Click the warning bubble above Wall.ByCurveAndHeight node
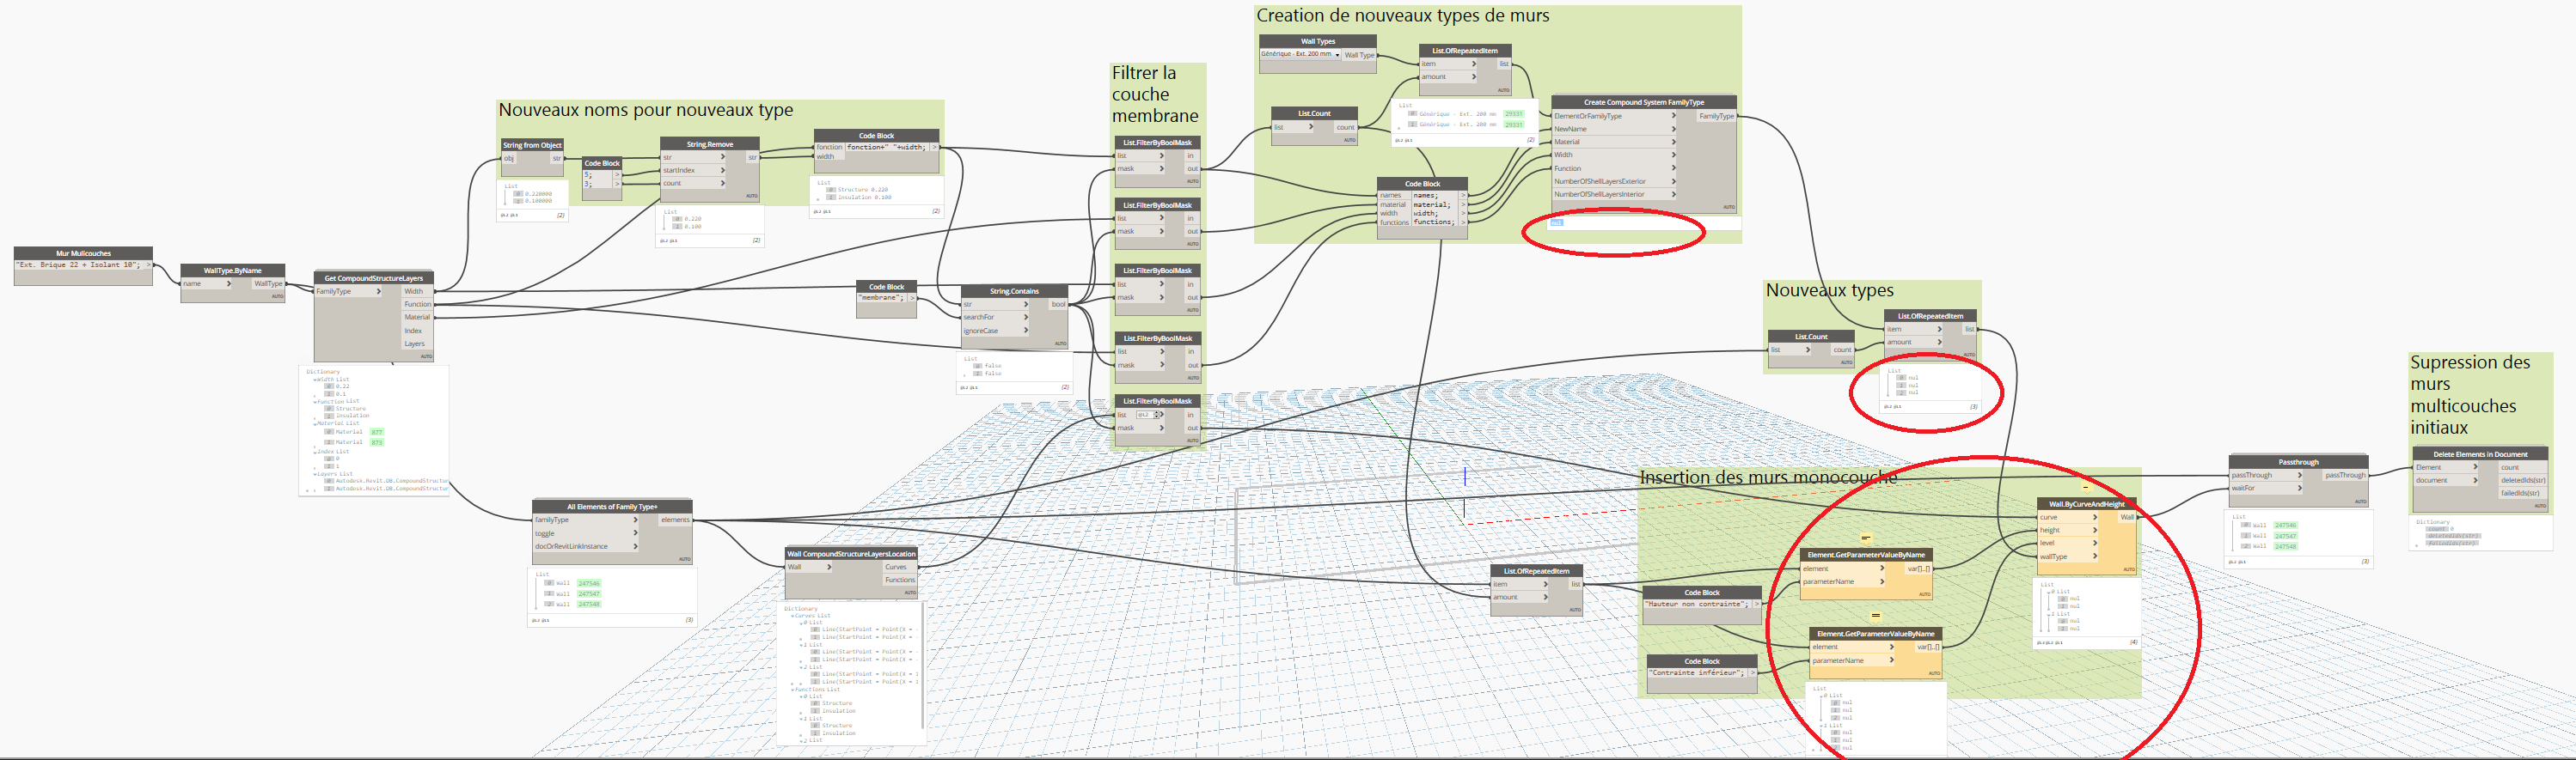Viewport: 2576px width, 760px height. [2085, 488]
